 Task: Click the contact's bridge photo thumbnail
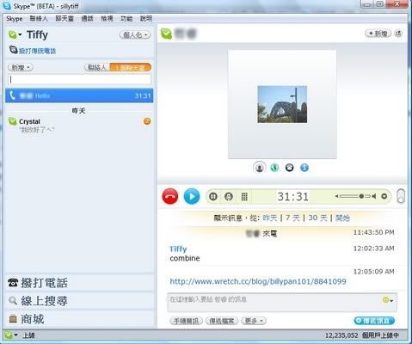pos(282,104)
